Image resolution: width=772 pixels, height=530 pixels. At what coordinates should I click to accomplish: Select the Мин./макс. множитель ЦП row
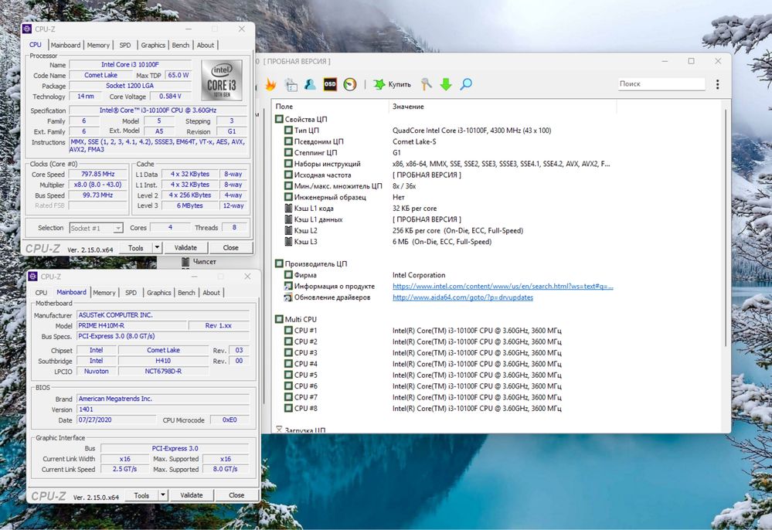click(x=447, y=186)
